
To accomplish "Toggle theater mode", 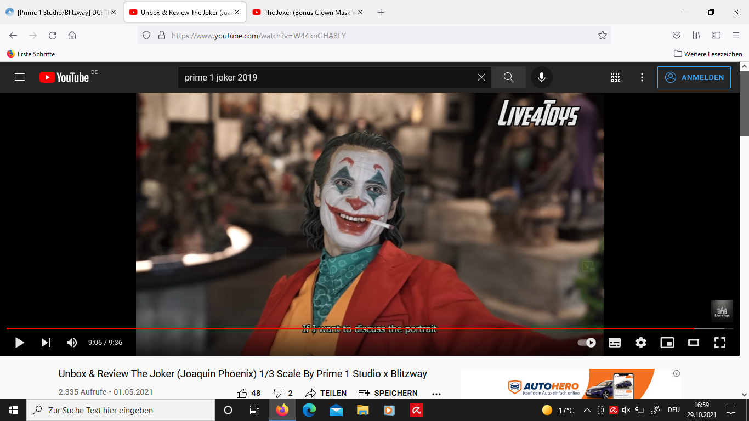I will tap(694, 343).
